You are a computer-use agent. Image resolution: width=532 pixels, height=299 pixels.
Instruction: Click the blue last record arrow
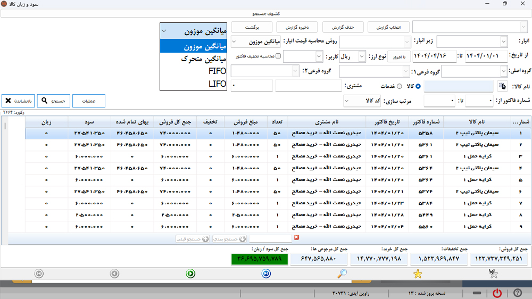point(267,273)
